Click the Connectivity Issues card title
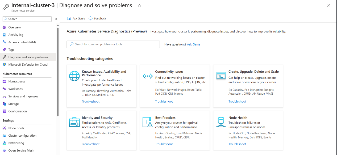This screenshot has height=155, width=337. [x=169, y=72]
